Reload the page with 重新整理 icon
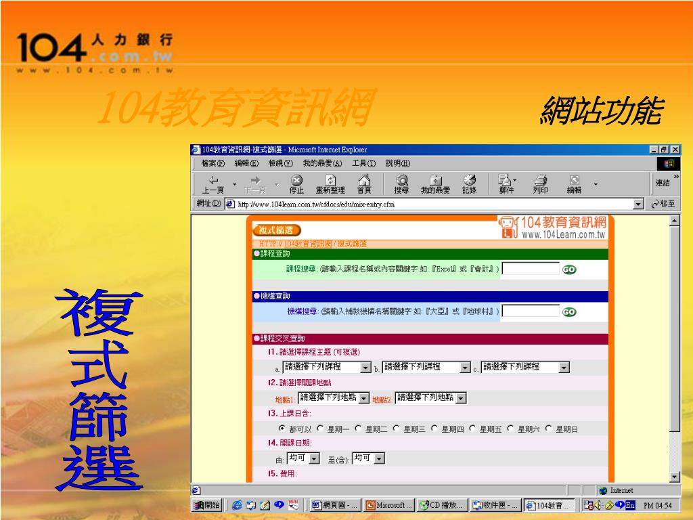This screenshot has height=520, width=693. click(330, 184)
